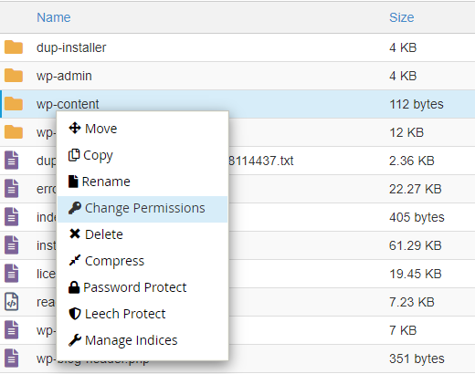Click the padlock icon for Password Protect
Viewport: 475px width, 374px height.
pyautogui.click(x=74, y=287)
